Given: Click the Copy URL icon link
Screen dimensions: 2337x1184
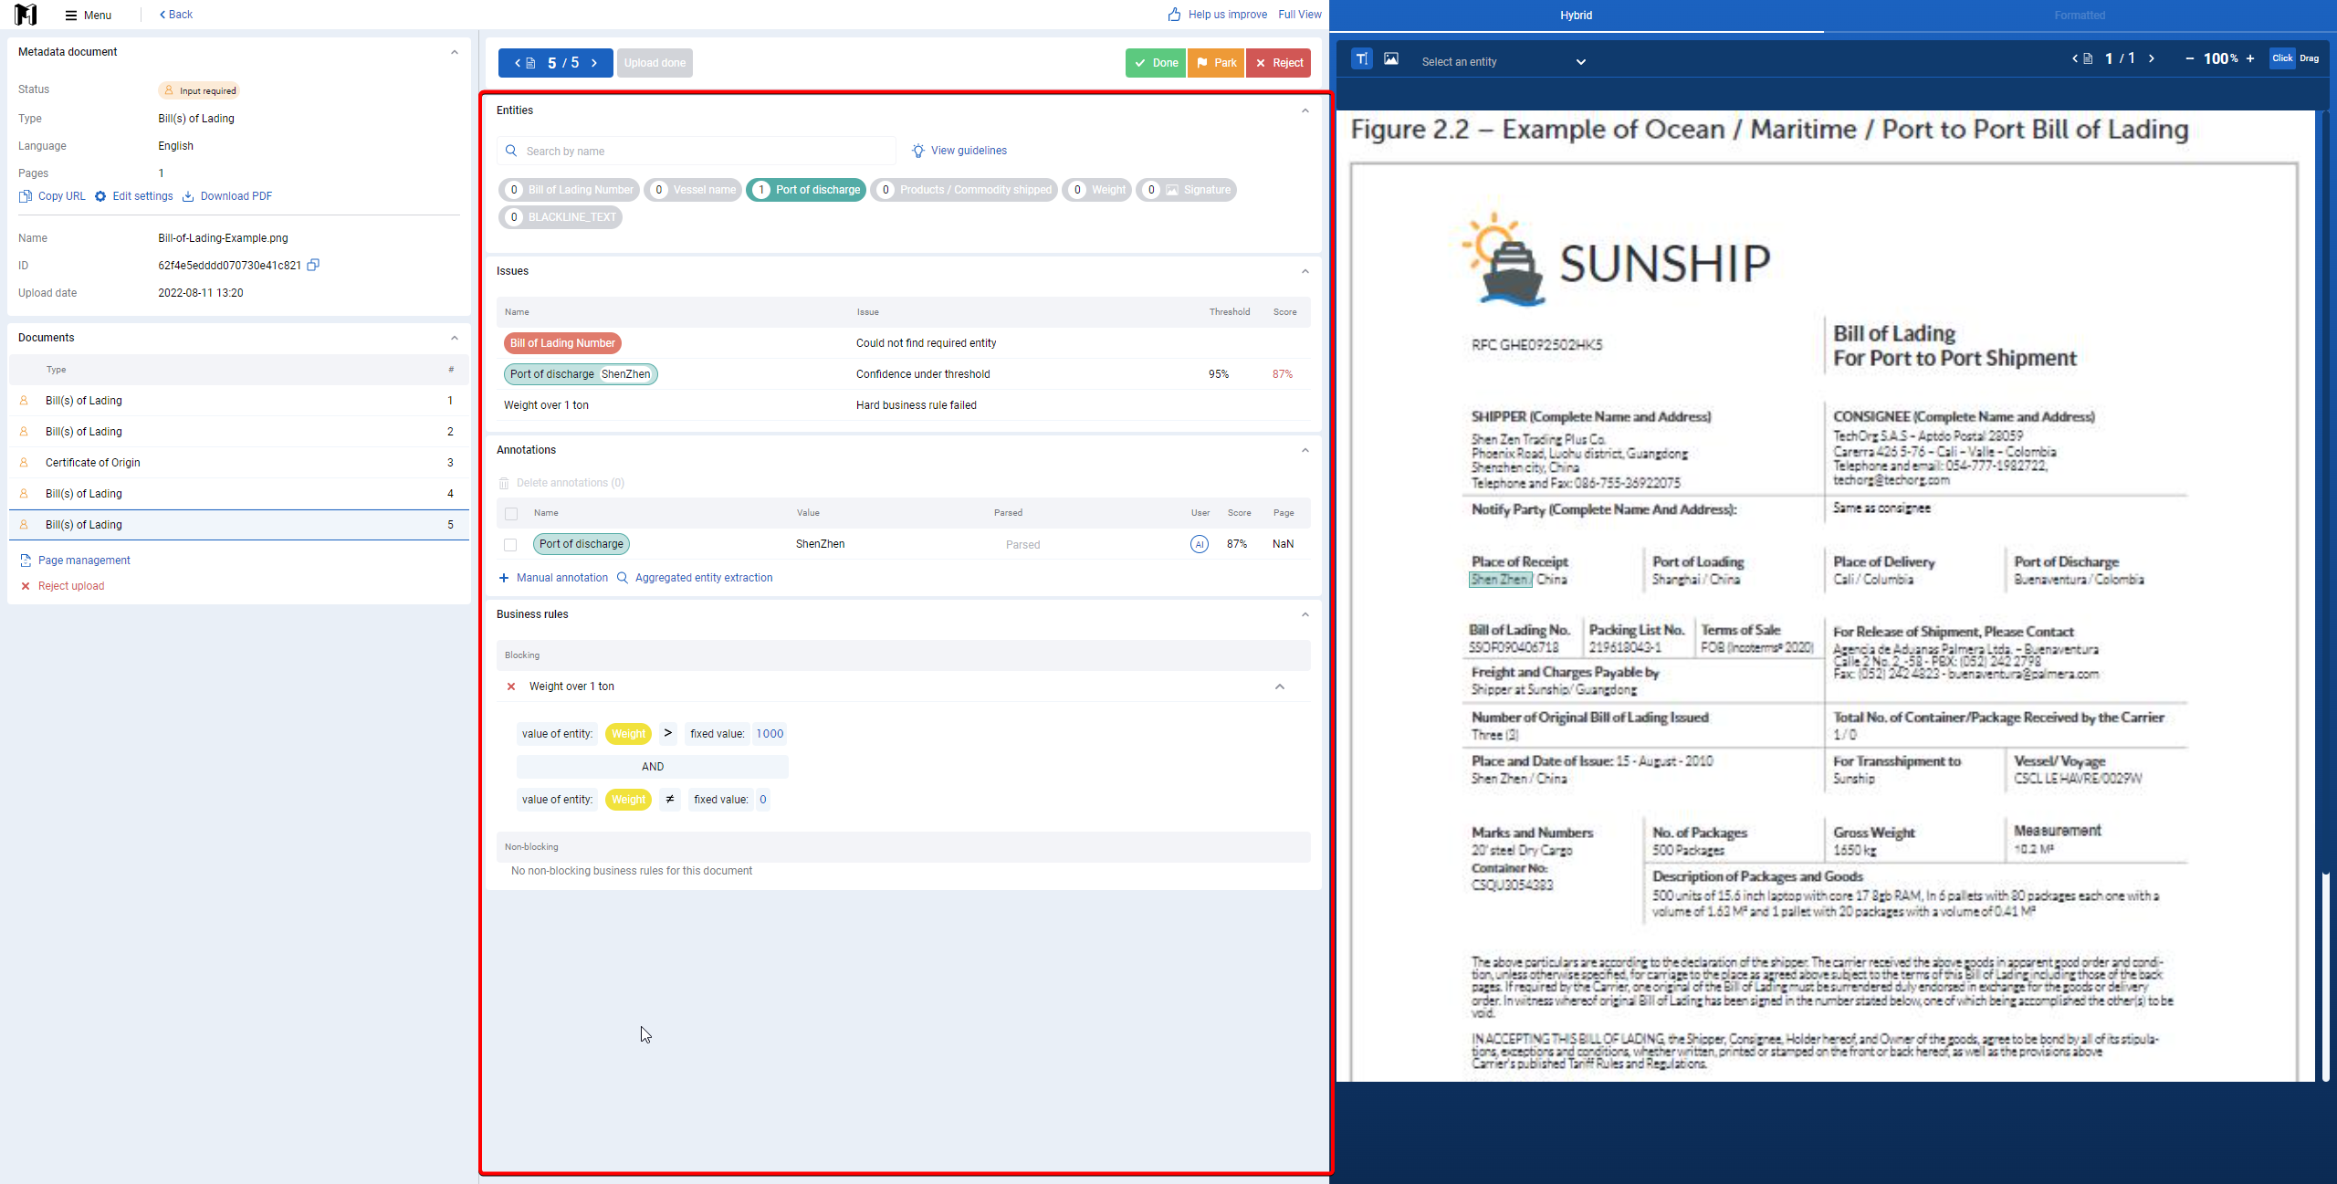Looking at the screenshot, I should coord(52,196).
